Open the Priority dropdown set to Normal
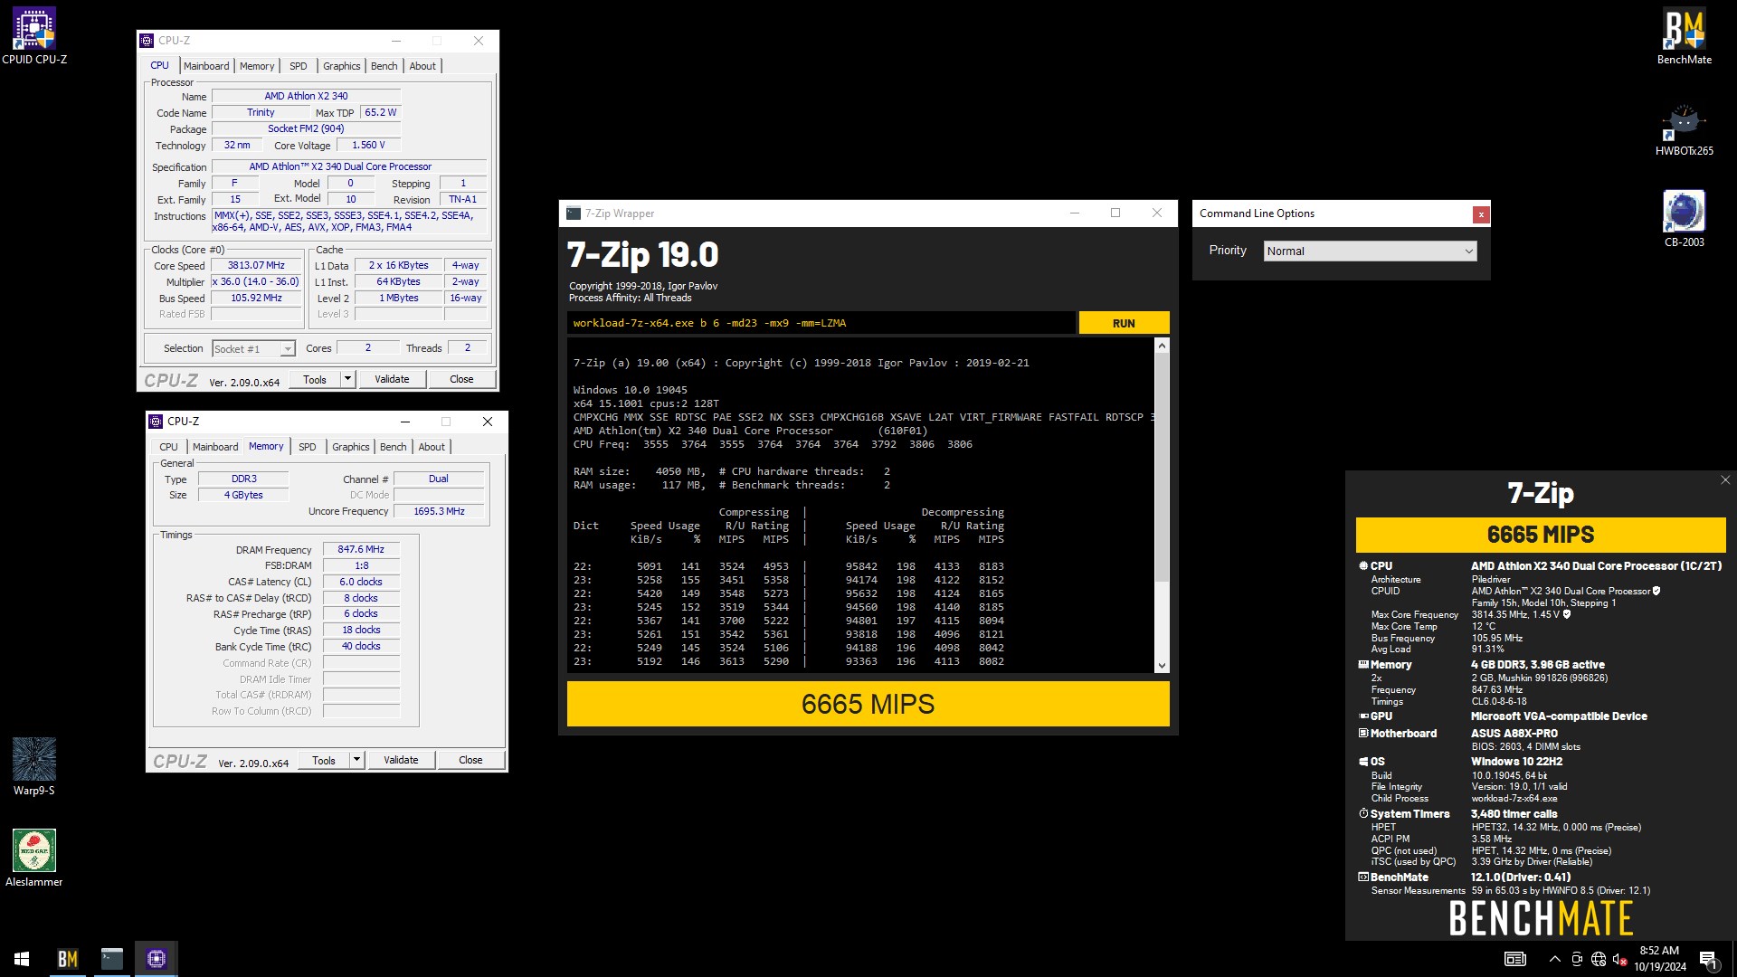 click(1370, 251)
